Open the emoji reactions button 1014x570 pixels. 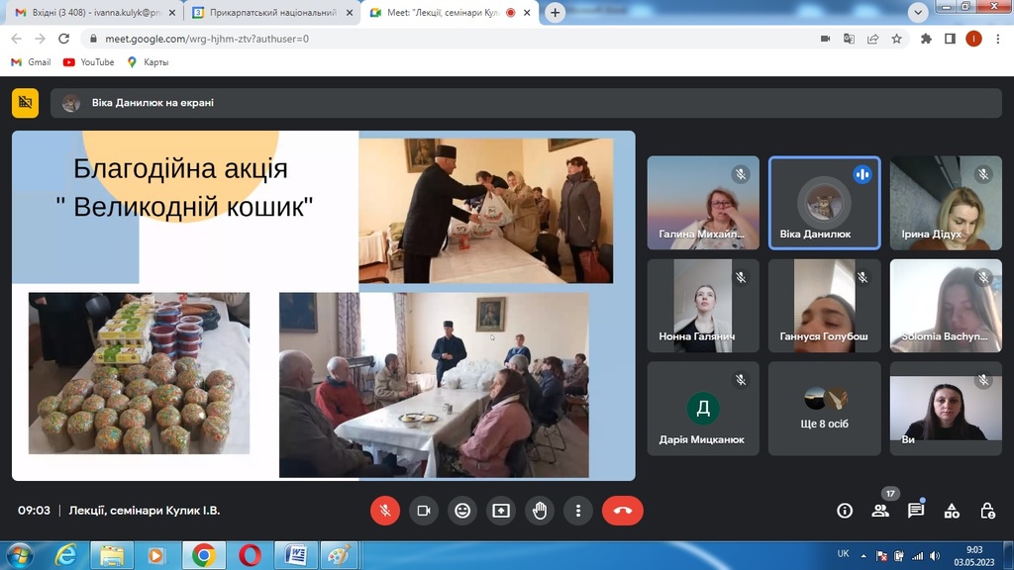[x=462, y=511]
